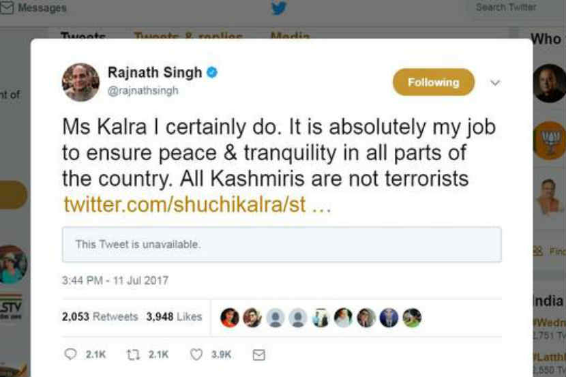The height and width of the screenshot is (377, 566).
Task: Toggle the Following button
Action: 433,82
